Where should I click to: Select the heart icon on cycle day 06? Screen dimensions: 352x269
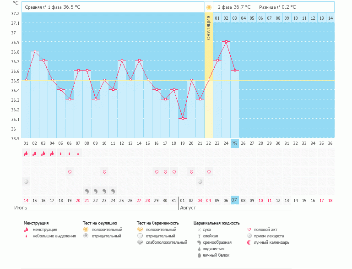pos(70,172)
